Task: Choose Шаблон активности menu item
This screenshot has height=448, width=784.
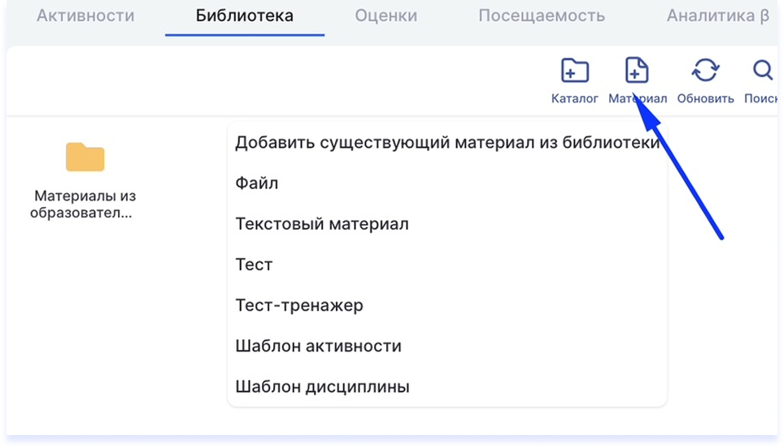Action: tap(447, 346)
